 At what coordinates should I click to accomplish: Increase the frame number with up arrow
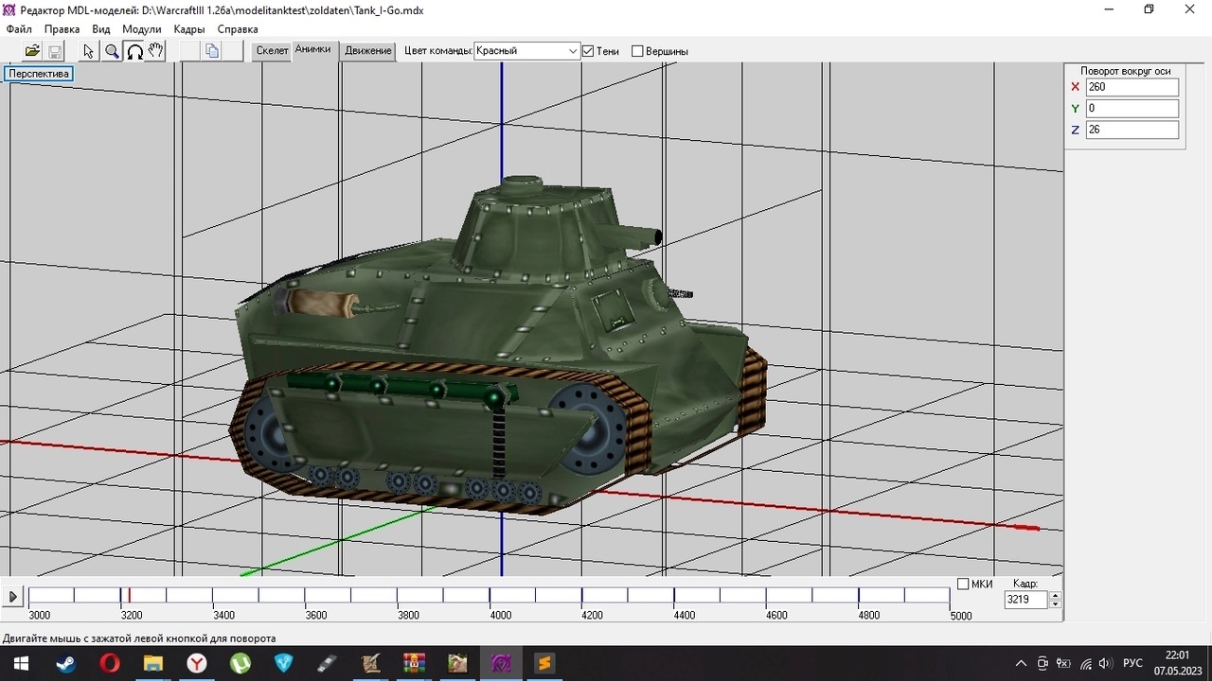(1056, 596)
